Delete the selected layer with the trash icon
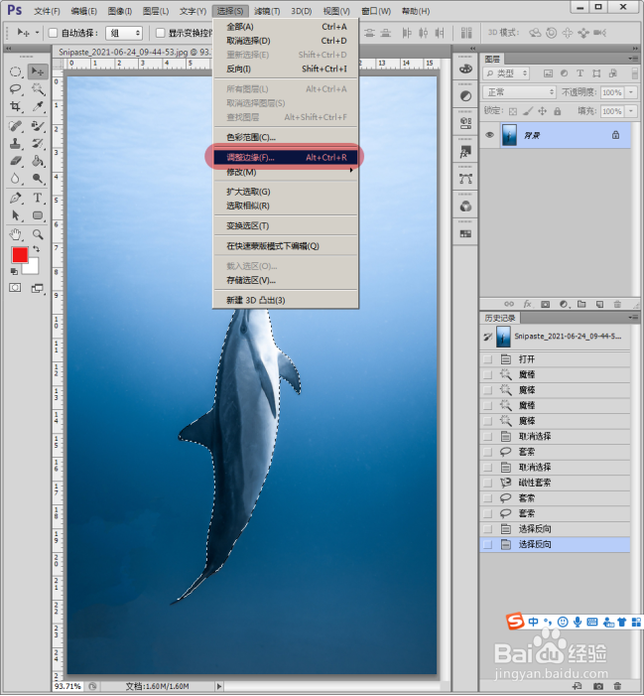644x696 pixels. click(x=617, y=305)
